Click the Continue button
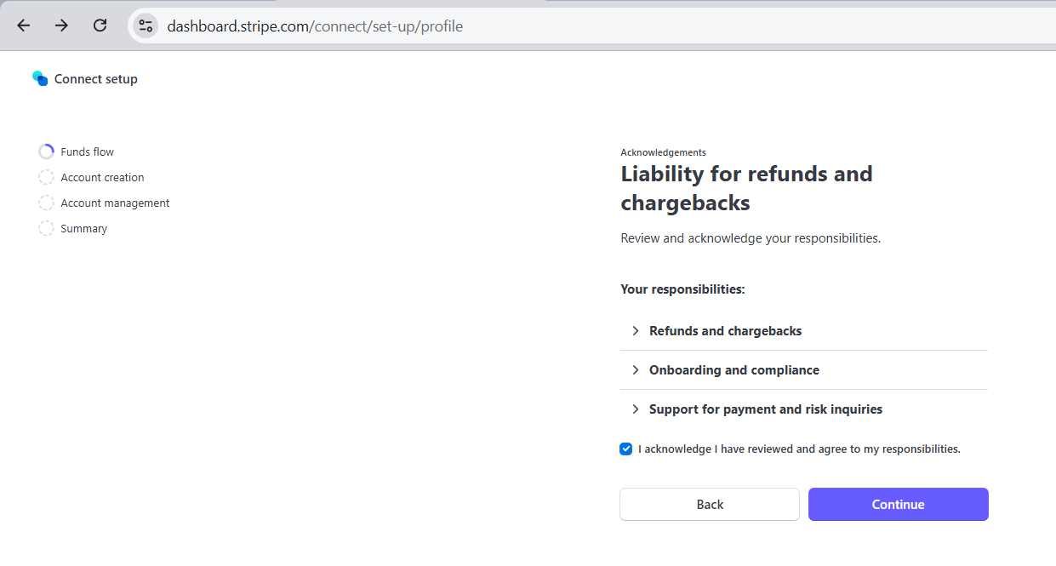 tap(899, 504)
